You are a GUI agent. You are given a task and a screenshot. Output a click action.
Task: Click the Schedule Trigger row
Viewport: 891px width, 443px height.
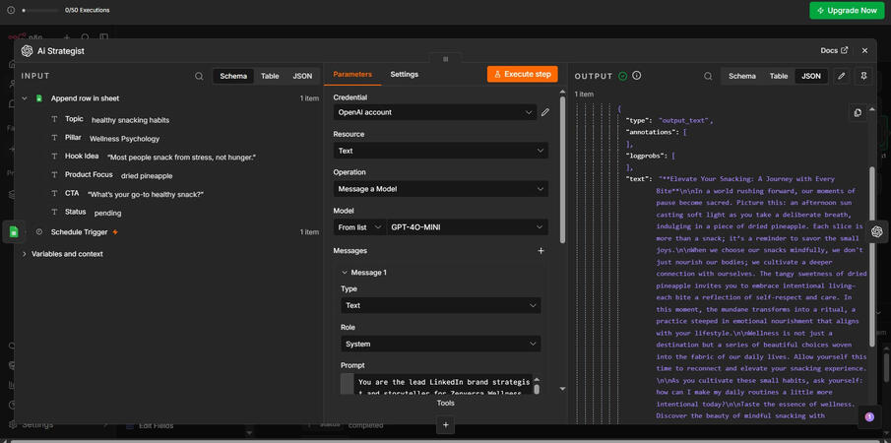pos(169,232)
